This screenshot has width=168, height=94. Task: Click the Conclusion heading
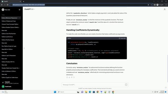click(72, 63)
